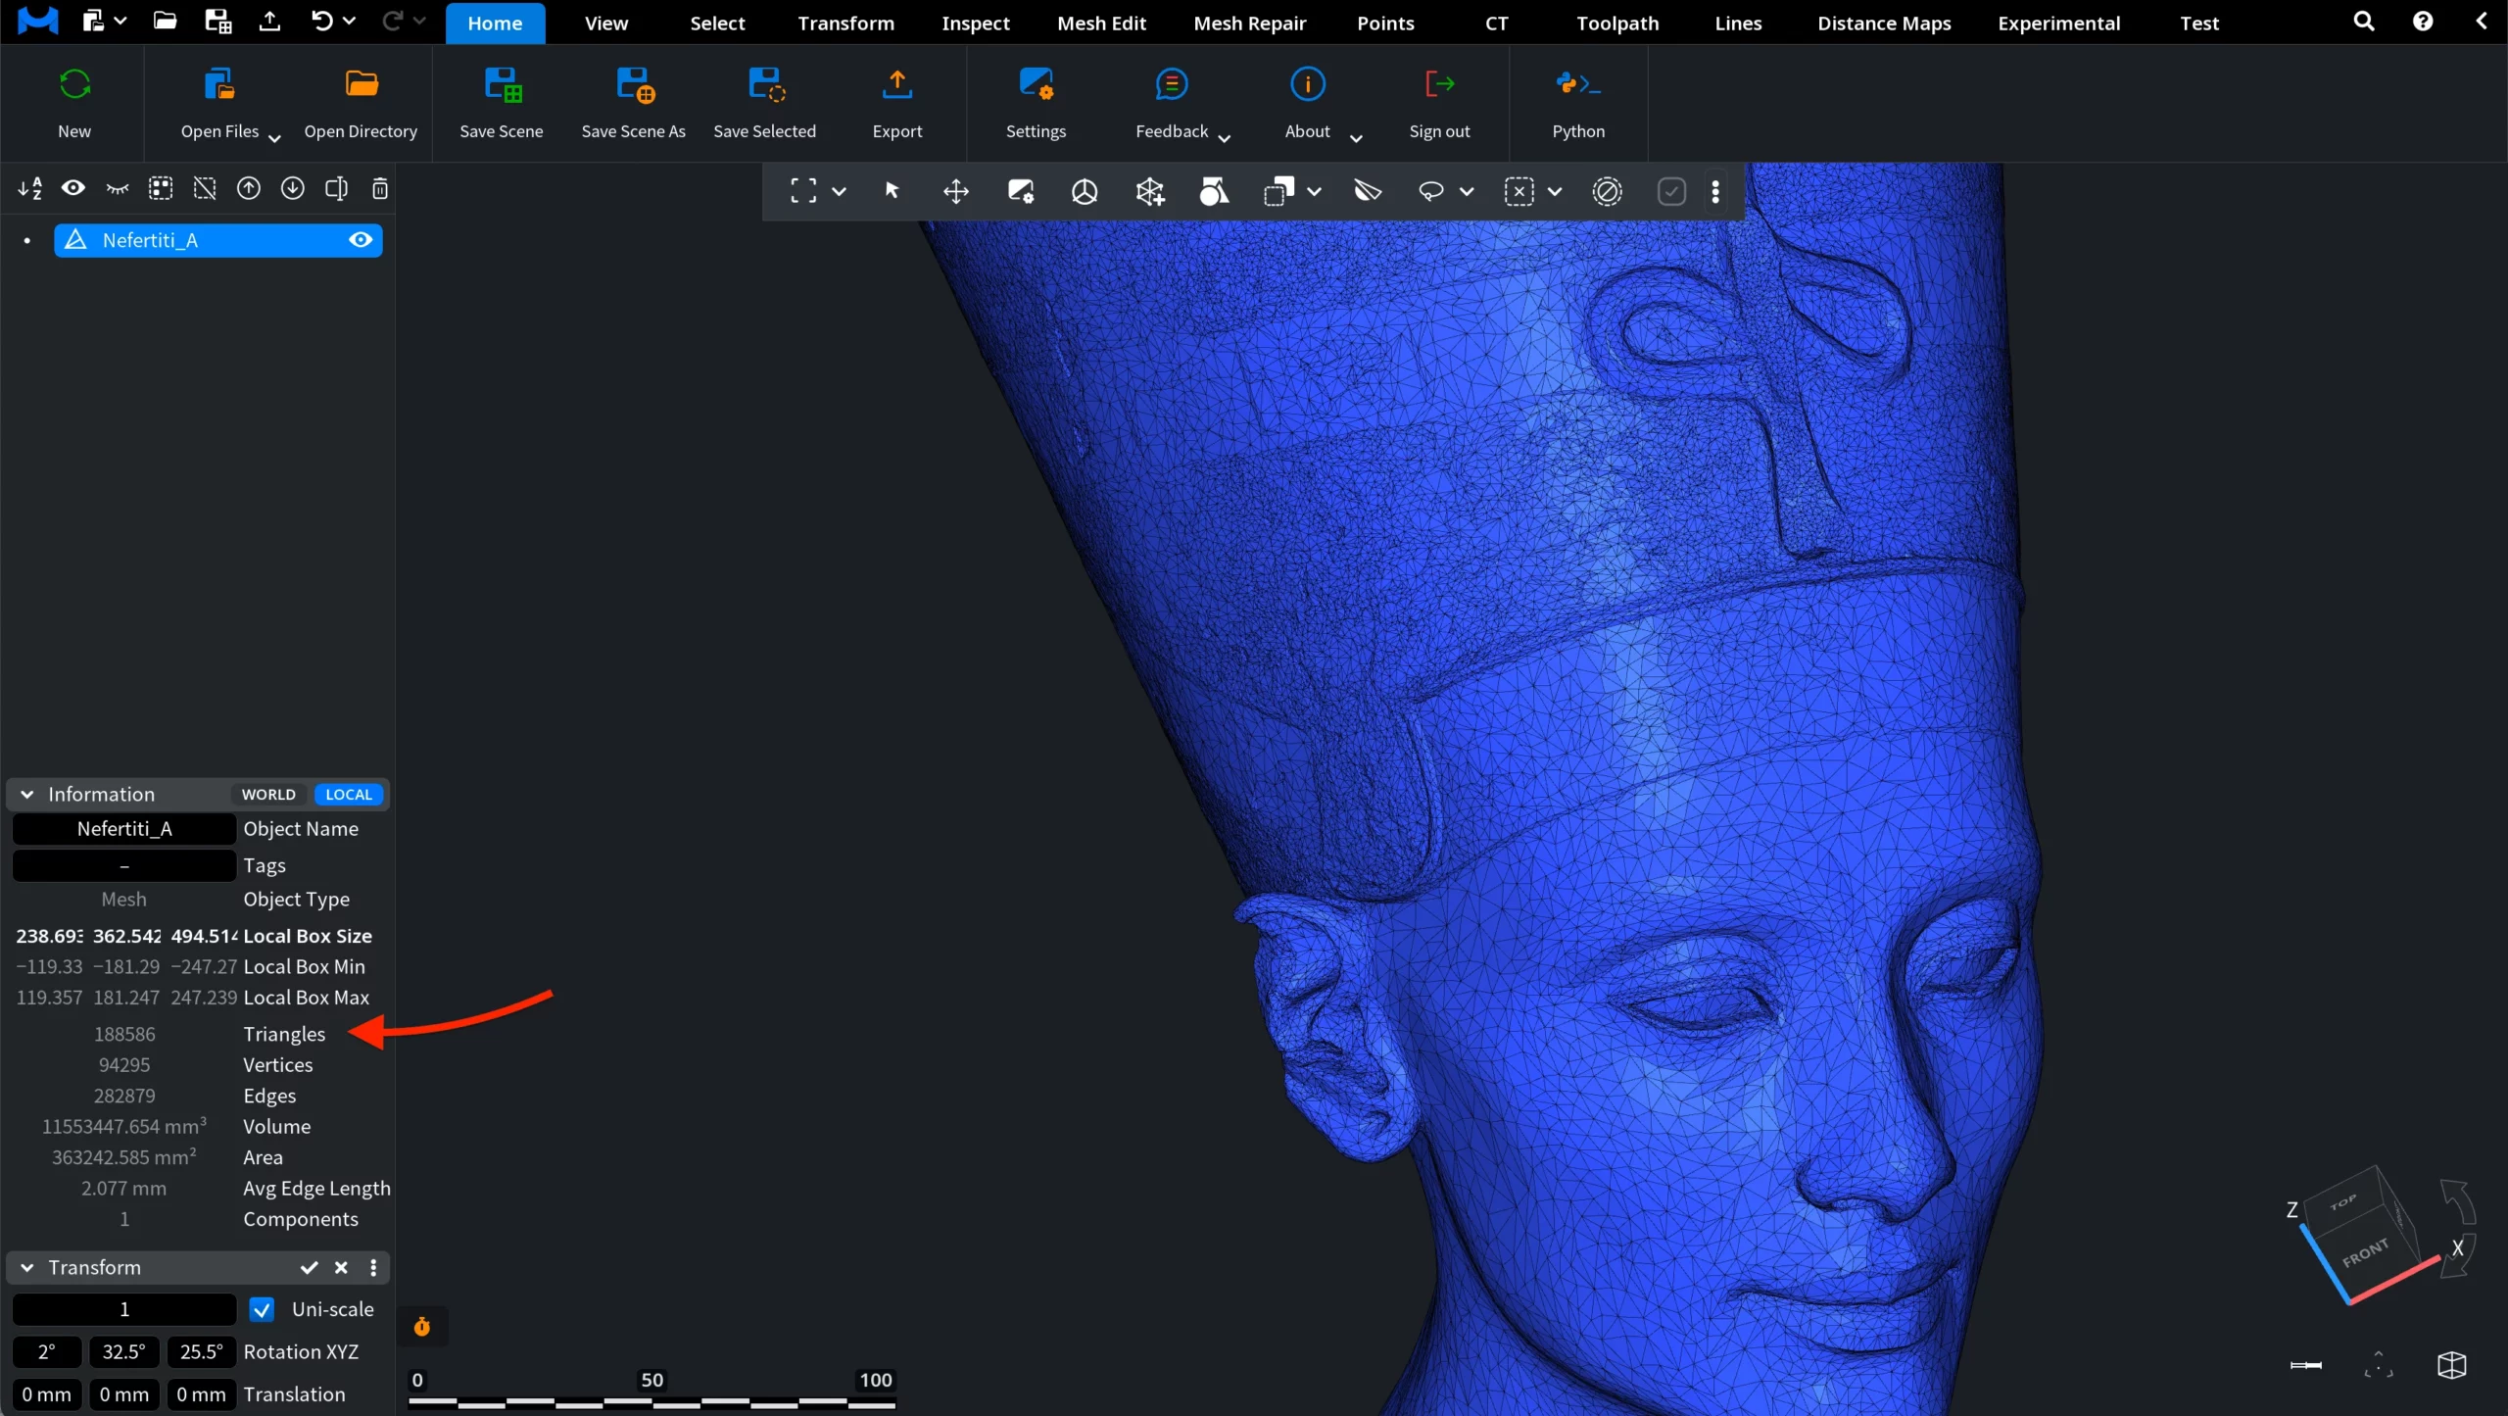Open Files from the Home ribbon
This screenshot has height=1416, width=2508.
tap(219, 103)
